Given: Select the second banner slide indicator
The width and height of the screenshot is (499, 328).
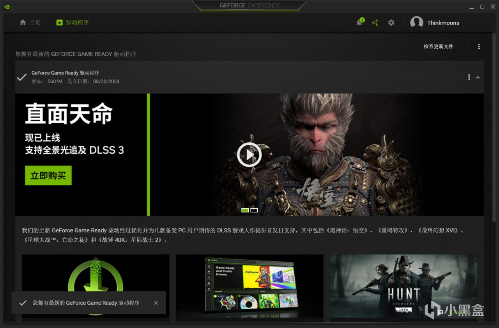Looking at the screenshot, I should [254, 210].
